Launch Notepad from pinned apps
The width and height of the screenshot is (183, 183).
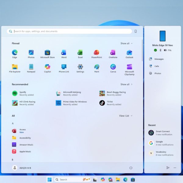(31, 68)
